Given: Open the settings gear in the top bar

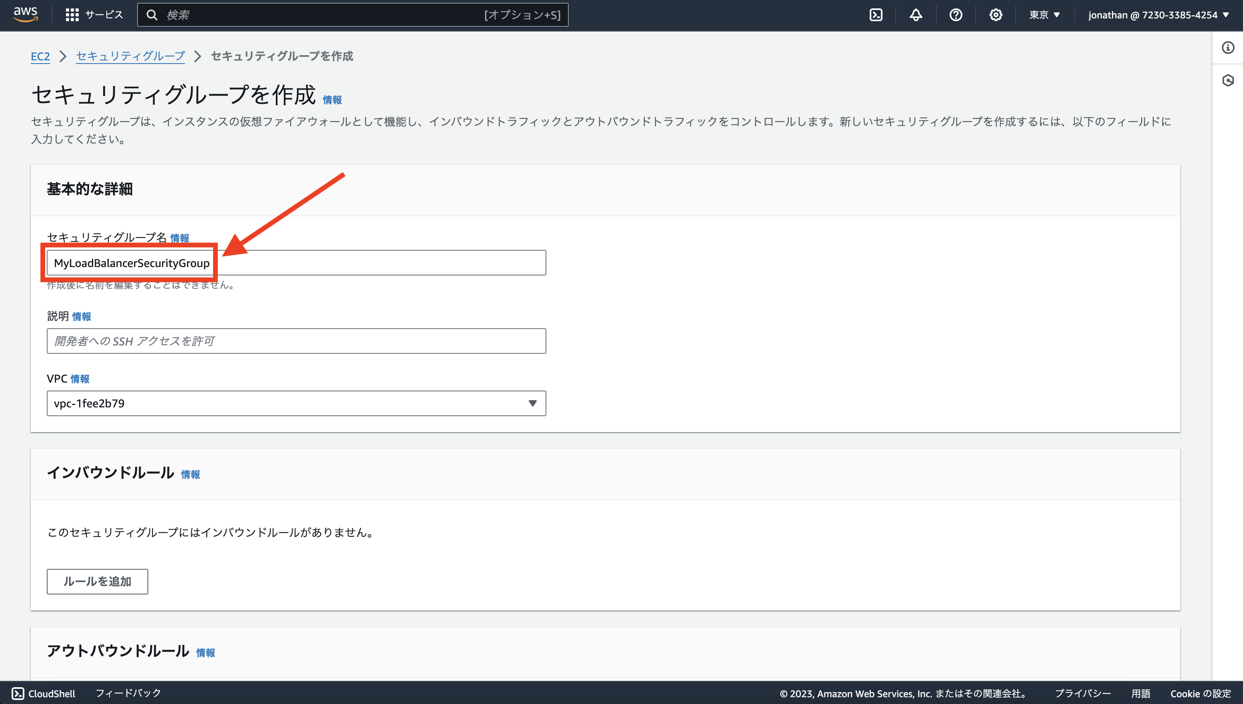Looking at the screenshot, I should pos(996,14).
